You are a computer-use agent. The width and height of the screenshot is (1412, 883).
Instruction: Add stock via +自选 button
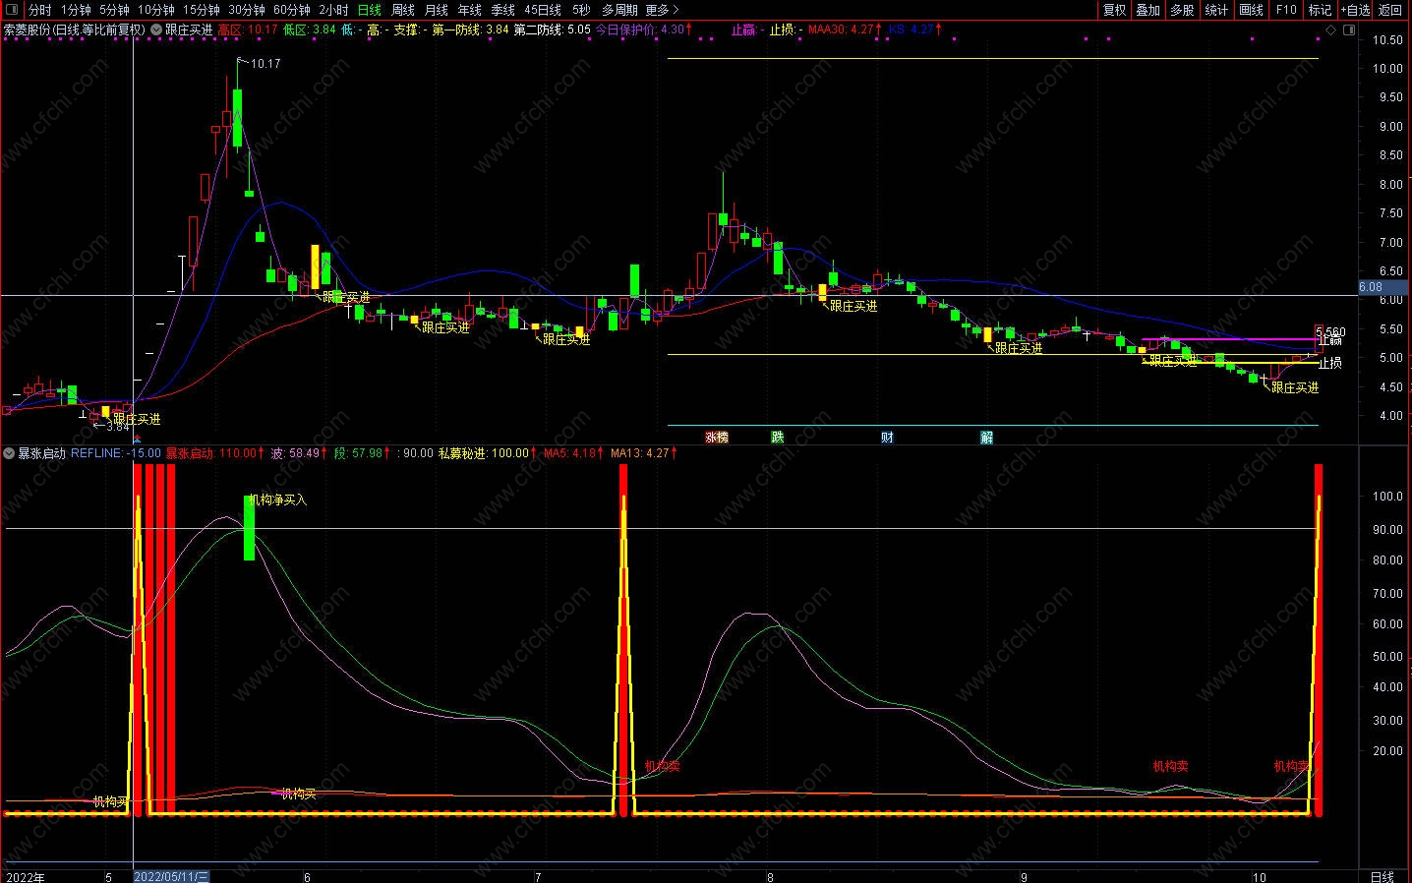tap(1354, 10)
